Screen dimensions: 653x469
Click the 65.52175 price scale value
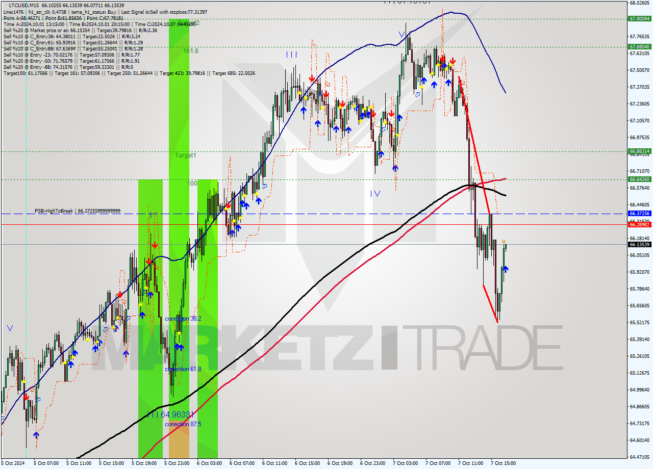[639, 322]
